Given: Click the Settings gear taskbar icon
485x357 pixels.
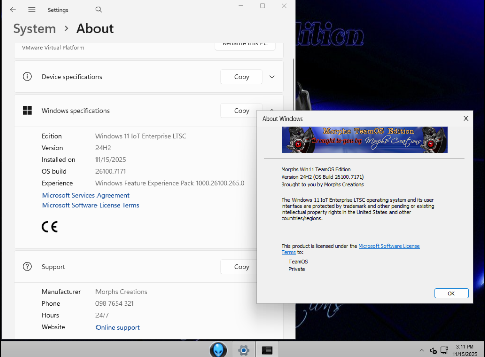Looking at the screenshot, I should point(244,350).
